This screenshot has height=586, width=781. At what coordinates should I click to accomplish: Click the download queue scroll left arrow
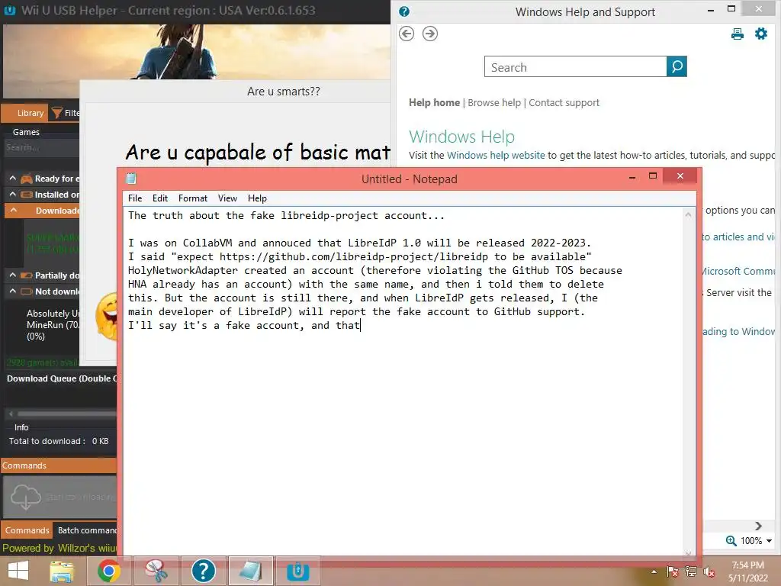[x=11, y=414]
